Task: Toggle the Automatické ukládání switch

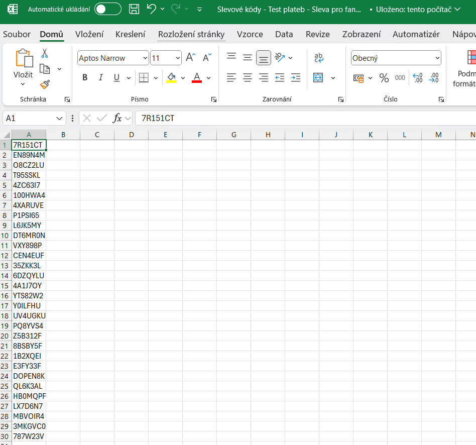Action: coord(108,9)
